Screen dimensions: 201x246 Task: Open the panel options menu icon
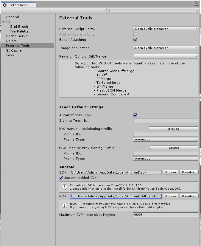[x=196, y=5]
